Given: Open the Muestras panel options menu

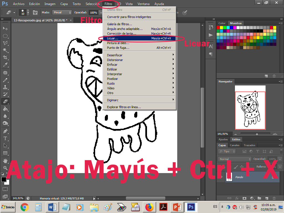Looking at the screenshot, I should (x=281, y=23).
